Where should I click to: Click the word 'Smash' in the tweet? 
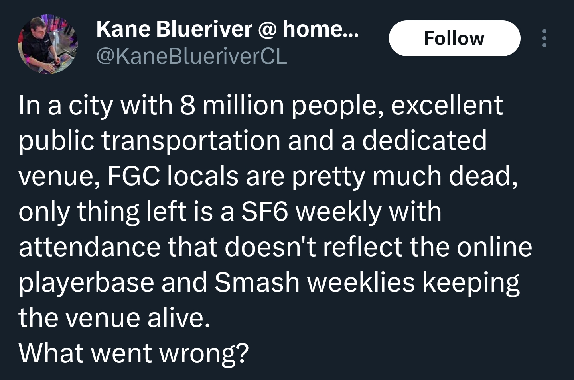pyautogui.click(x=257, y=282)
